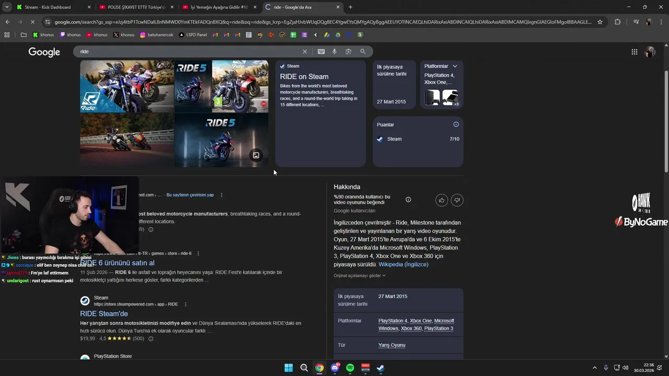Open the Google Ads bookmark
Viewport: 669px width, 376px height.
pos(327,35)
